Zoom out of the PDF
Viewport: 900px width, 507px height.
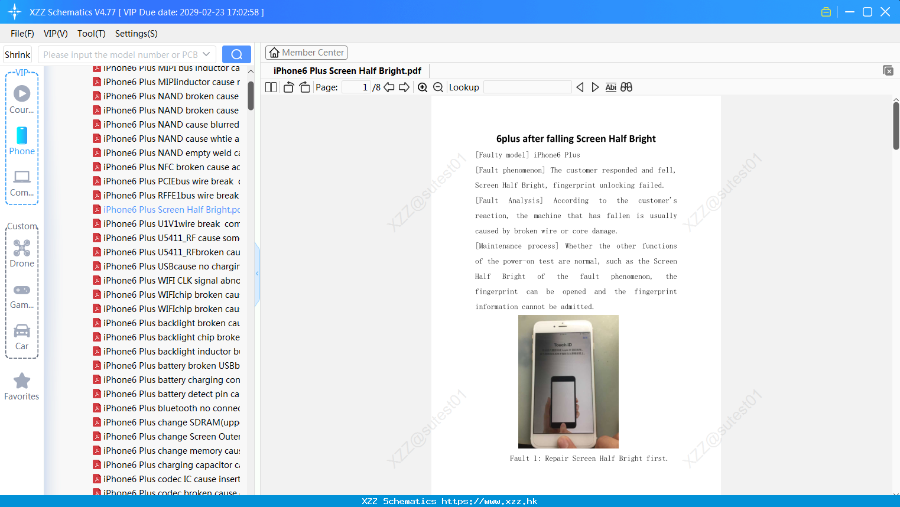click(438, 87)
